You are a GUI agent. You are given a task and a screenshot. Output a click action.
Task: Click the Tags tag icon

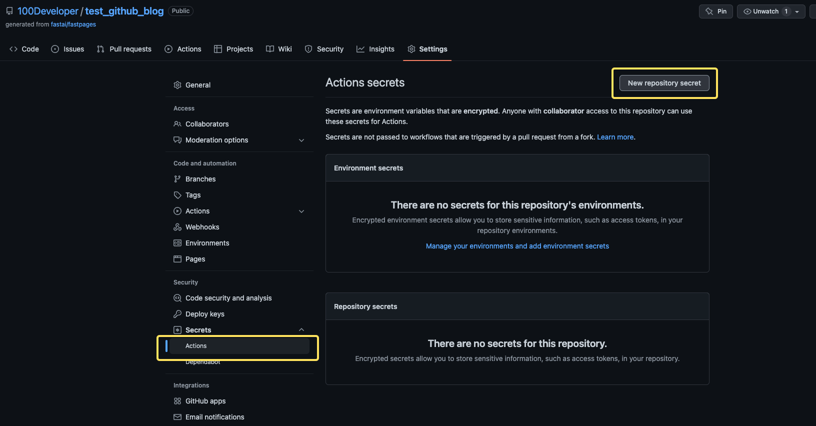click(177, 195)
